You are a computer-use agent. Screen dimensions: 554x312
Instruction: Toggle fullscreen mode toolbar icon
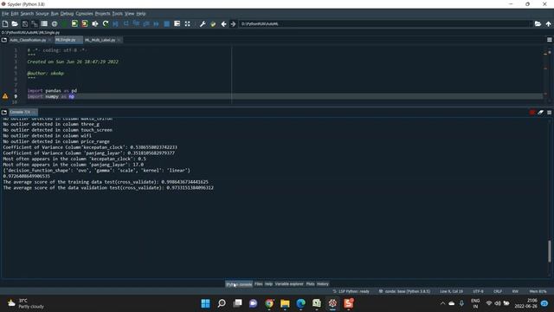(x=187, y=23)
